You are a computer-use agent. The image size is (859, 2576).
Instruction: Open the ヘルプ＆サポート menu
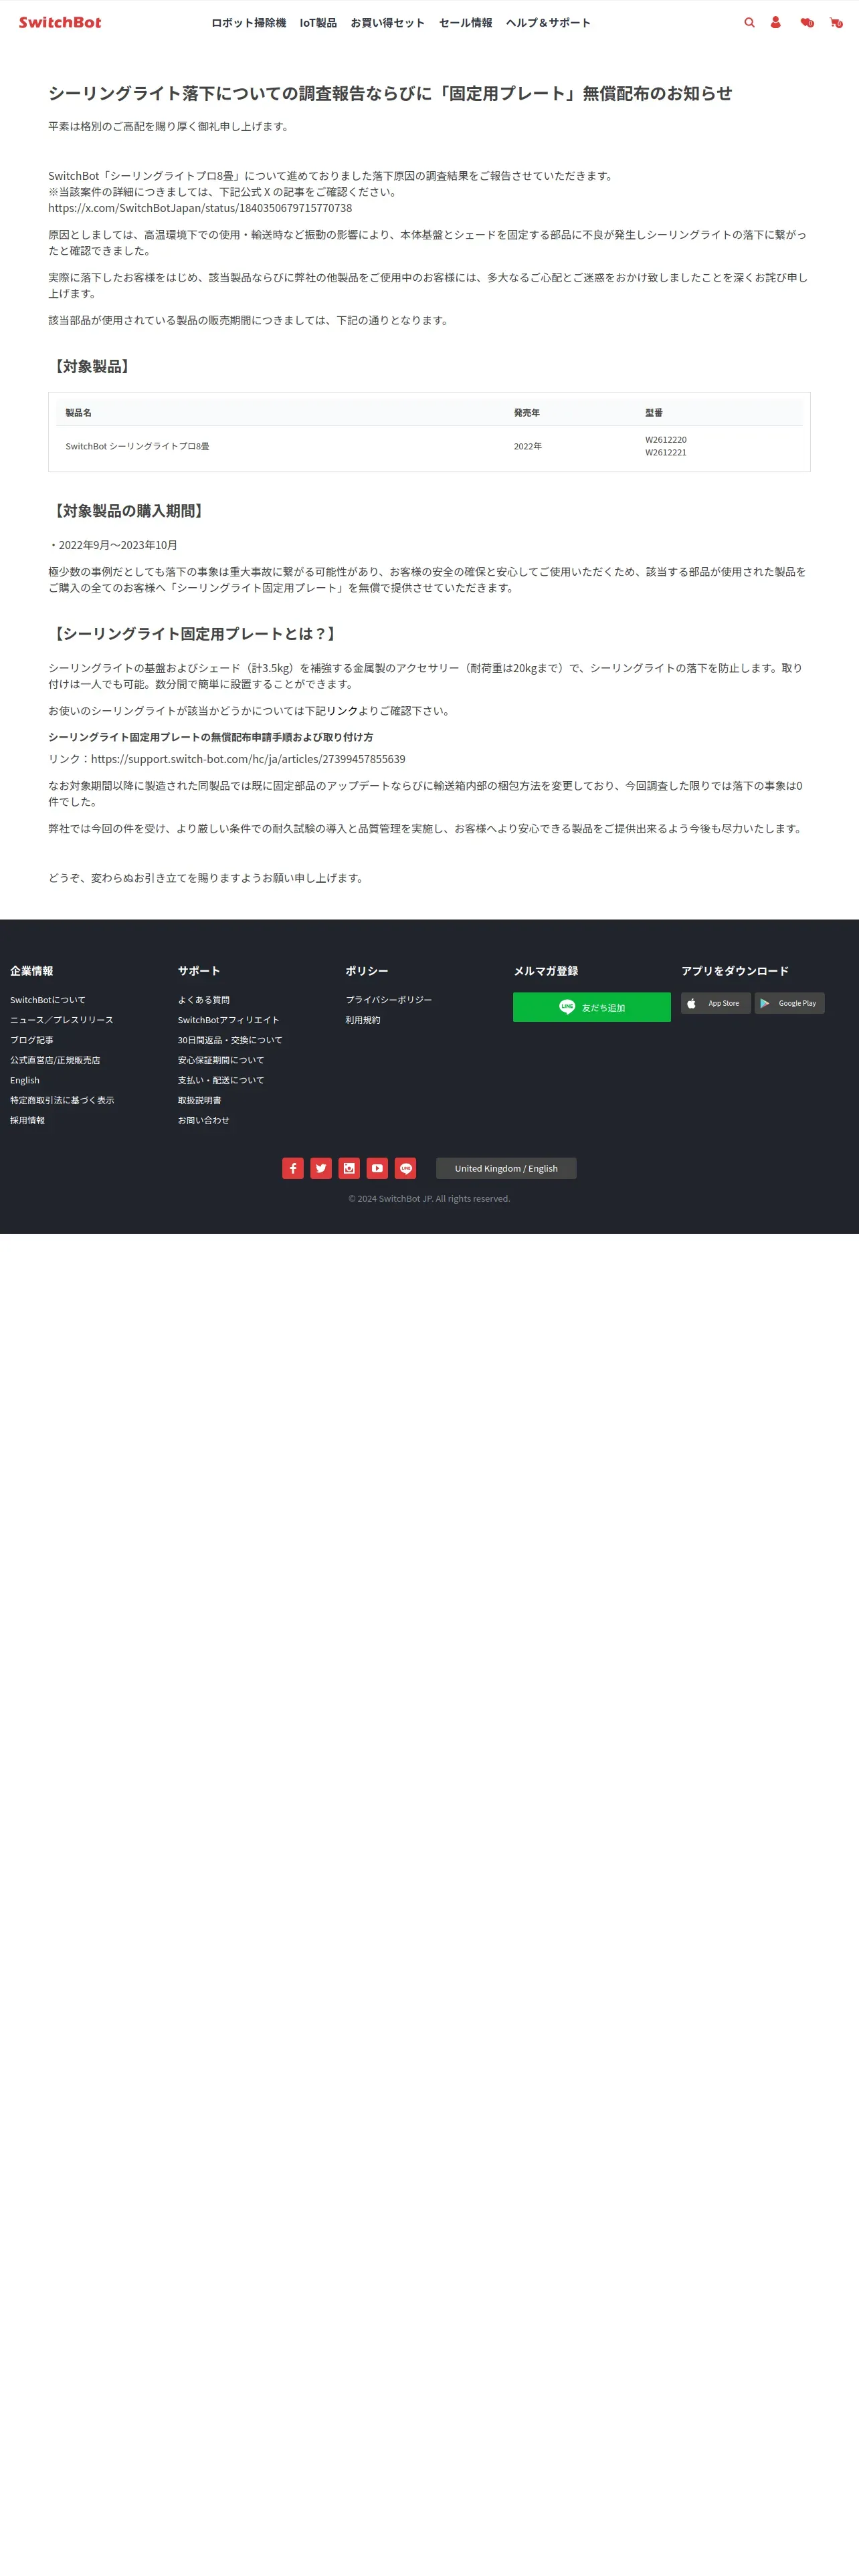click(x=548, y=23)
